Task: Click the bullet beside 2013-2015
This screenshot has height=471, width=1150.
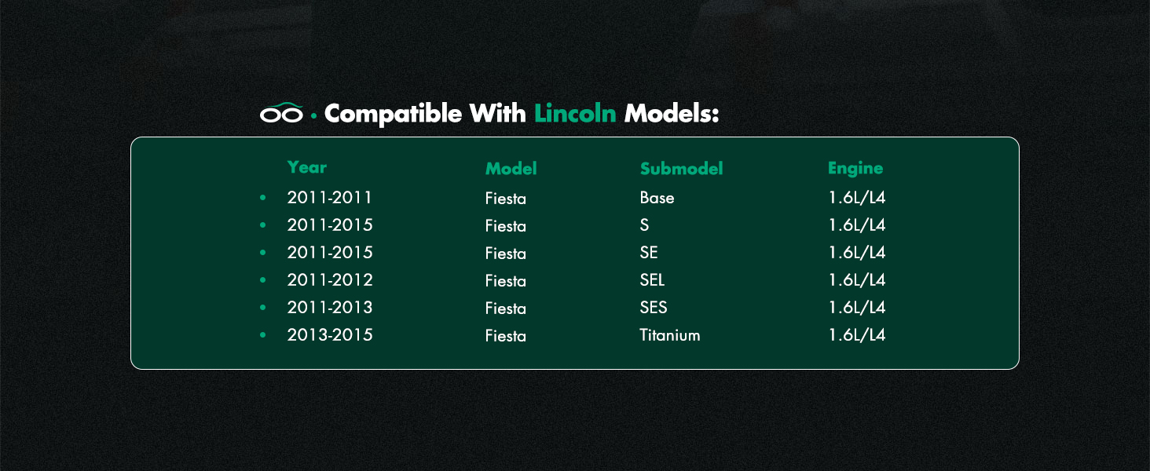Action: click(263, 335)
